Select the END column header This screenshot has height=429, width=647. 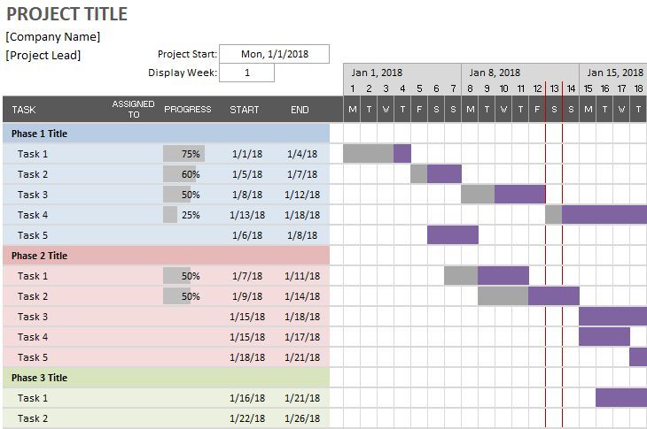click(300, 110)
